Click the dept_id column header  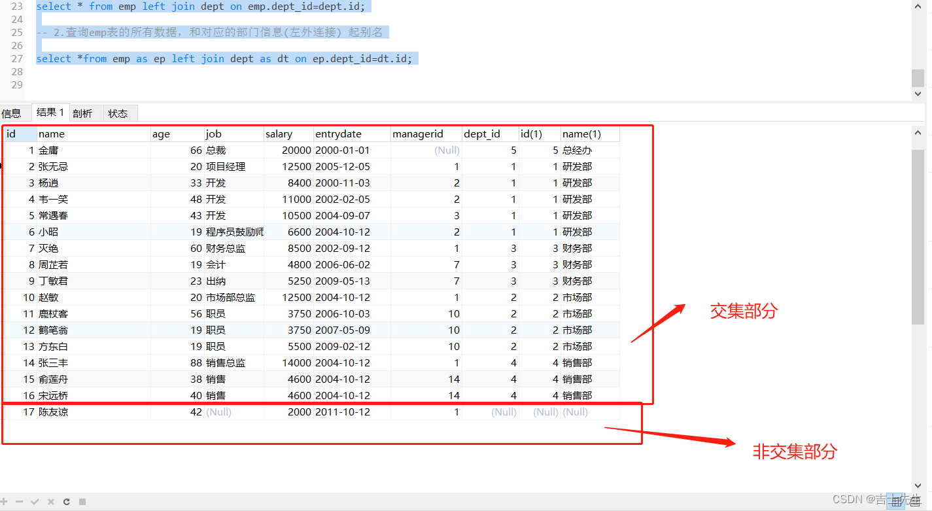pyautogui.click(x=491, y=133)
